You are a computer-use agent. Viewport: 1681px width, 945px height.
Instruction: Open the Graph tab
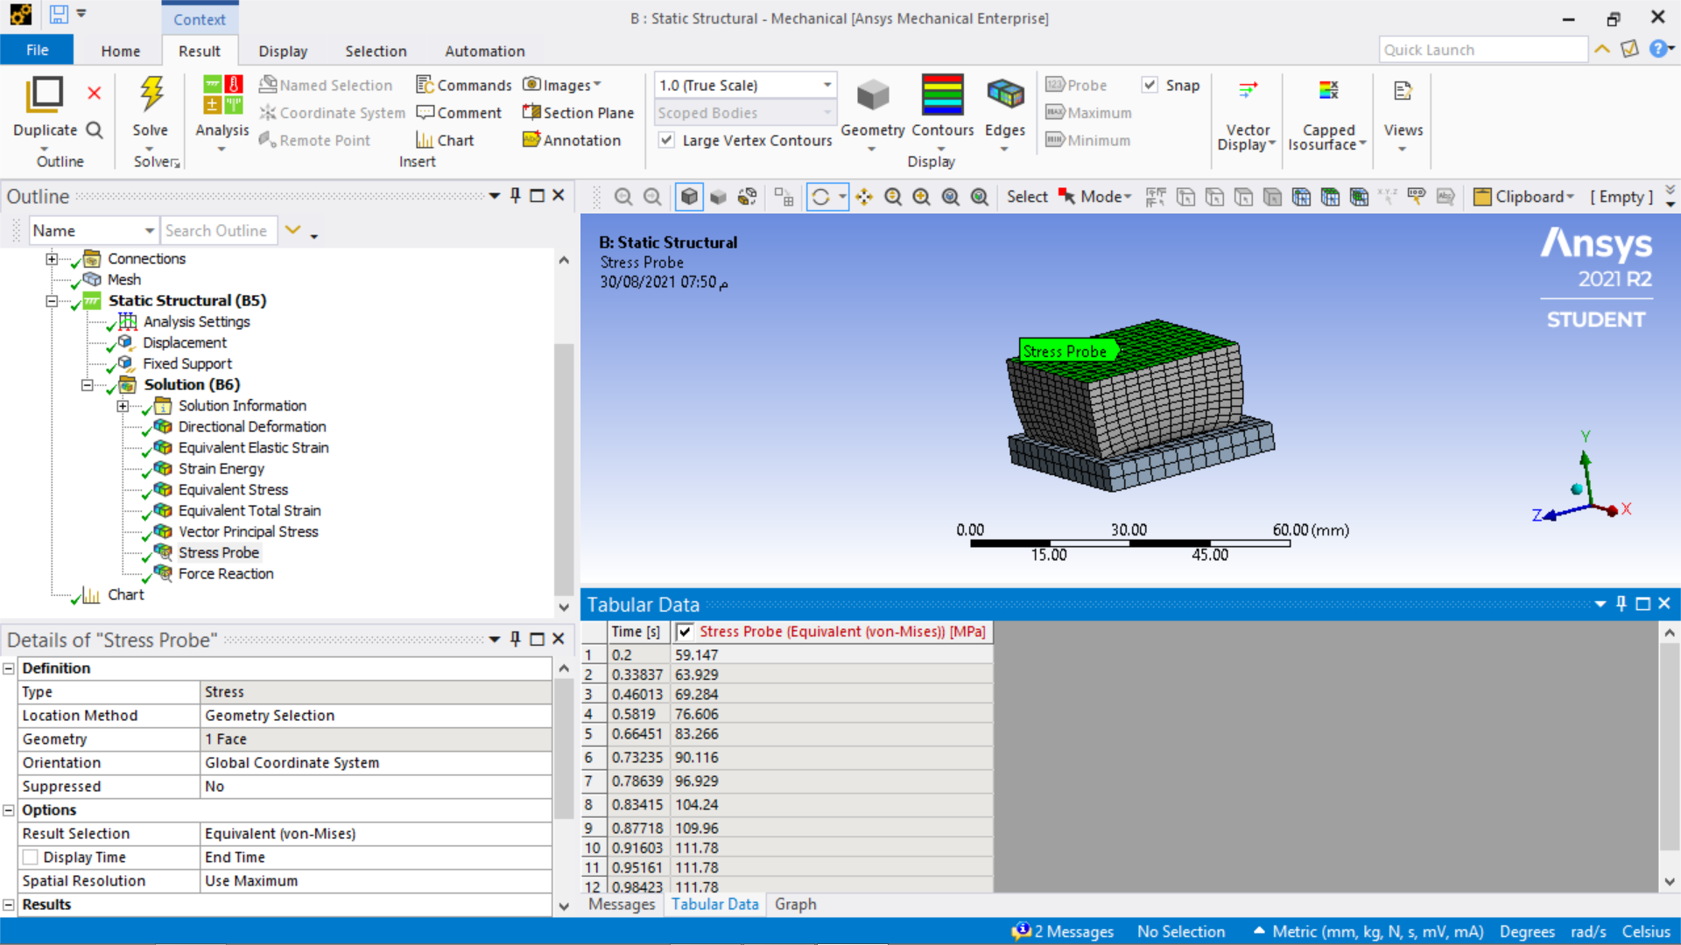(795, 905)
